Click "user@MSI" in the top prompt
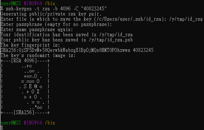The image size is (204, 130). 10,3
